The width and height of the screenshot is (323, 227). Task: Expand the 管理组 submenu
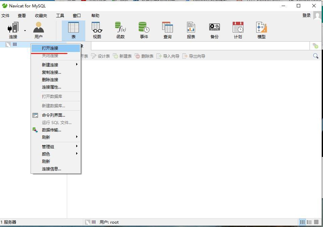tap(56, 147)
